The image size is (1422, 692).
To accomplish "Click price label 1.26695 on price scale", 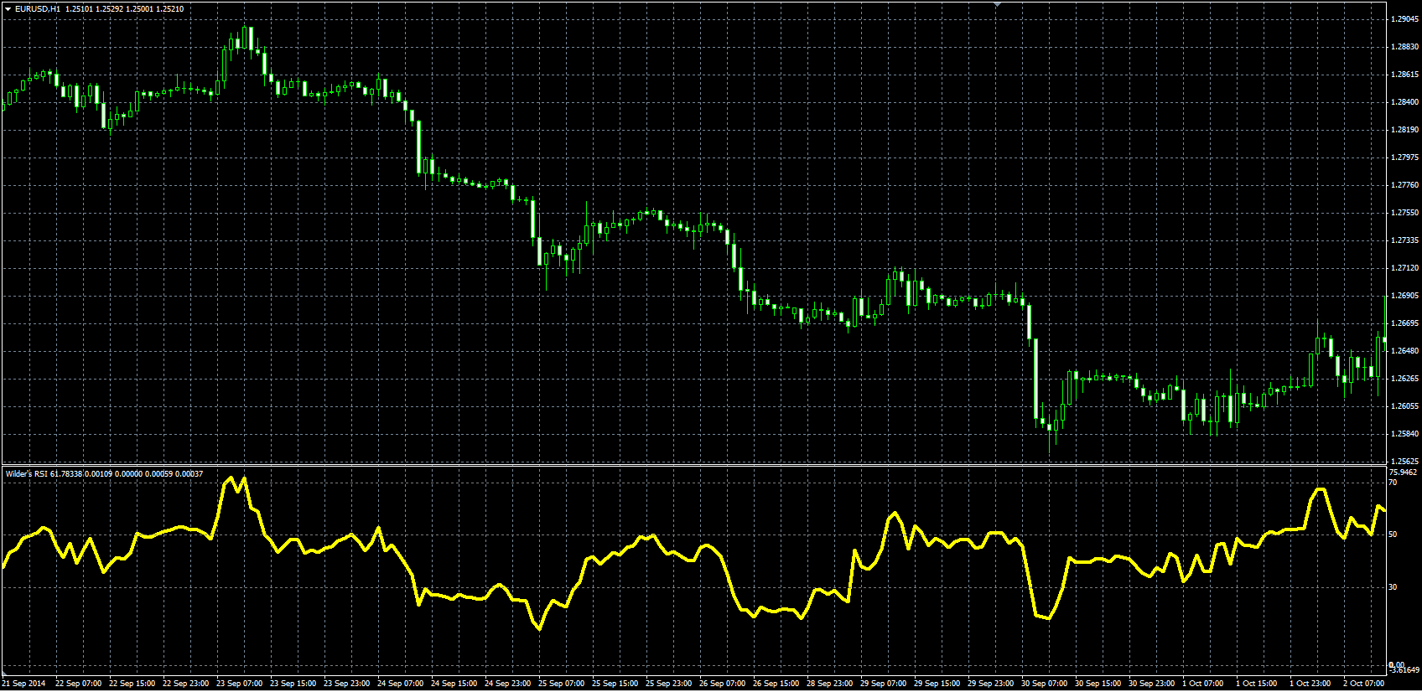I will tap(1404, 323).
